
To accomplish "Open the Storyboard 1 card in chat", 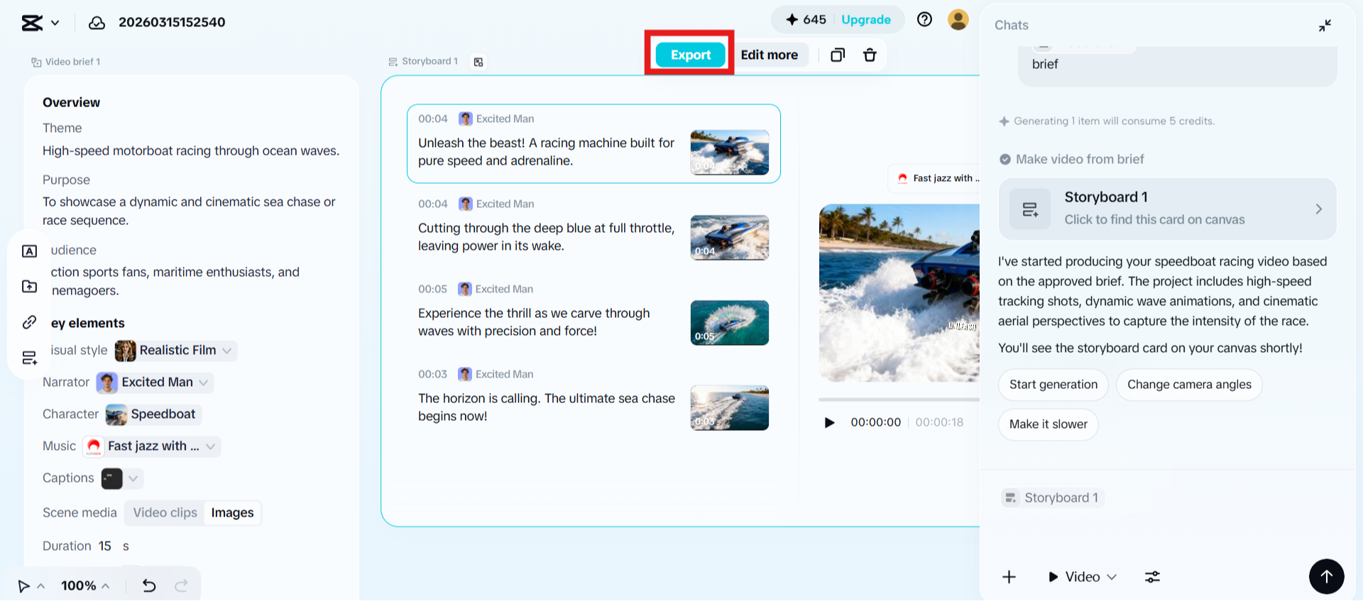I will pos(1167,209).
